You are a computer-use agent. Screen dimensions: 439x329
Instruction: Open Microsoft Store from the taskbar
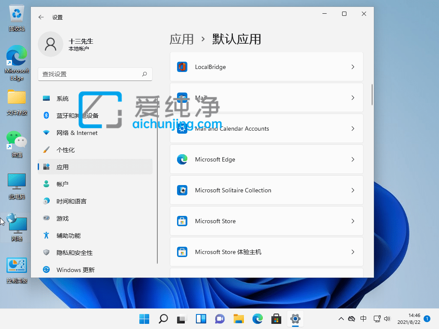(x=276, y=319)
